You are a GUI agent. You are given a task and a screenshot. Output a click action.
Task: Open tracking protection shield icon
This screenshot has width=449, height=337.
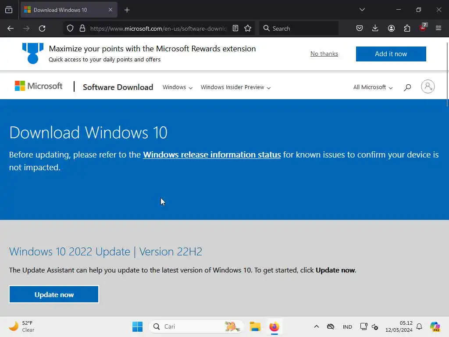(70, 29)
